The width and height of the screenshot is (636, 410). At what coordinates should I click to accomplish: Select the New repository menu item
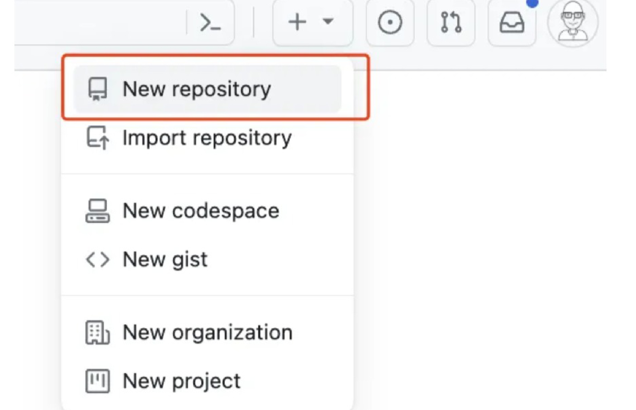tap(197, 89)
